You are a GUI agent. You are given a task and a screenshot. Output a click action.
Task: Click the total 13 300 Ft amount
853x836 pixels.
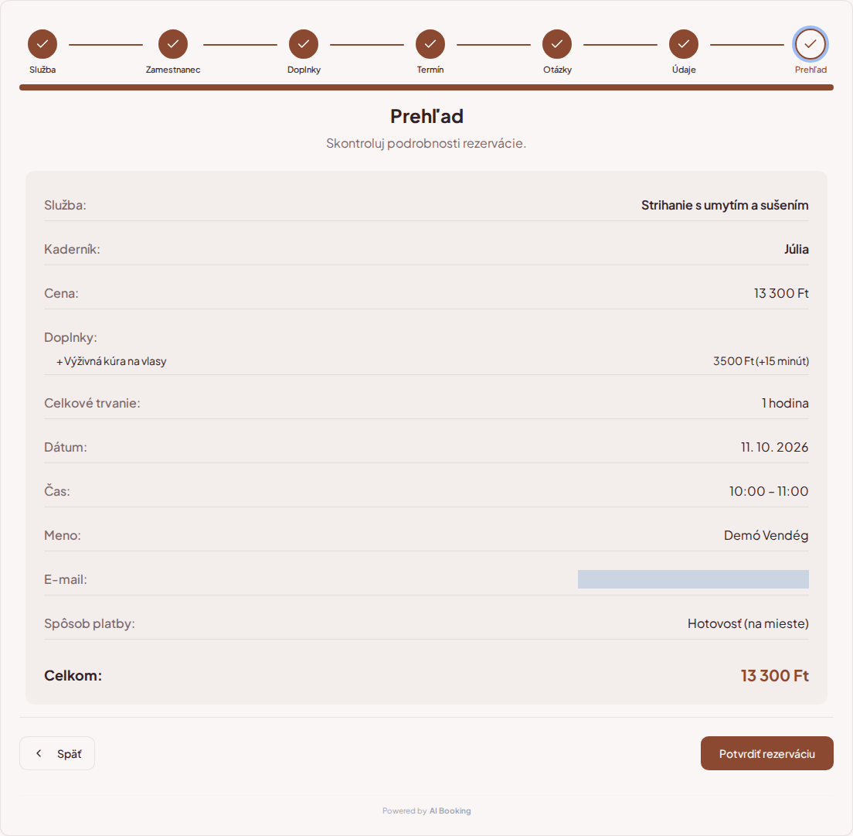[x=775, y=675]
